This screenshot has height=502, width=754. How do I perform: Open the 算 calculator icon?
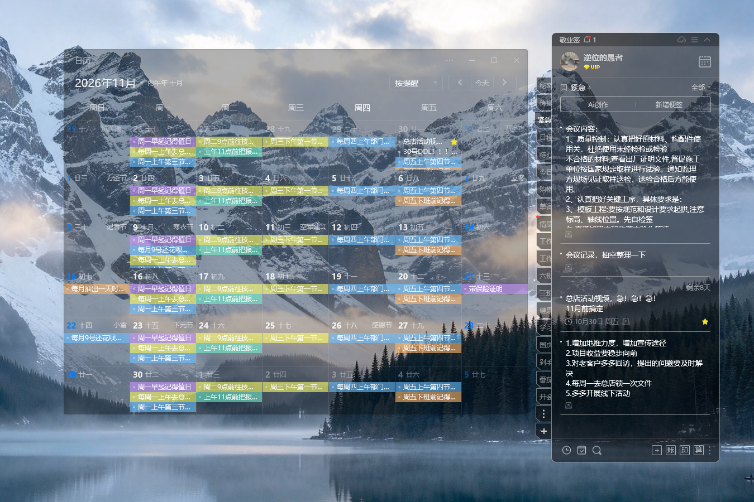pos(699,450)
